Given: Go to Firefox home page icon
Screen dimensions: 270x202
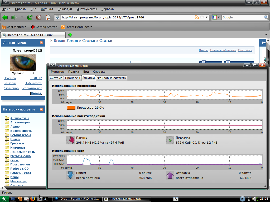Looking at the screenshot, I should (x=48, y=17).
